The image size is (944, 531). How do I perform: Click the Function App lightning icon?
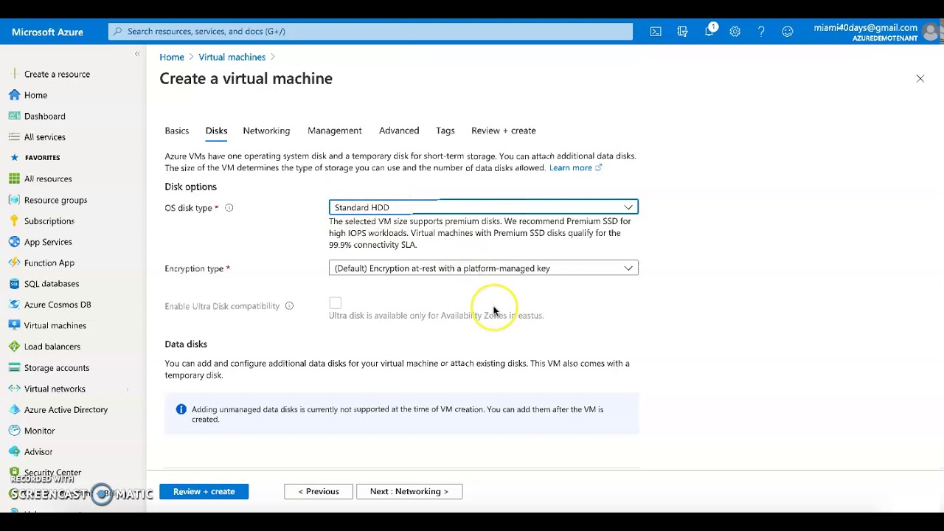(x=14, y=263)
